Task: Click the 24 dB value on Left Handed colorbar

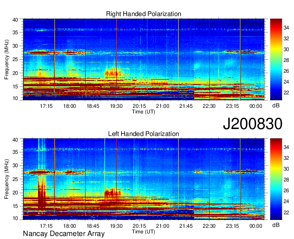Action: [286, 201]
